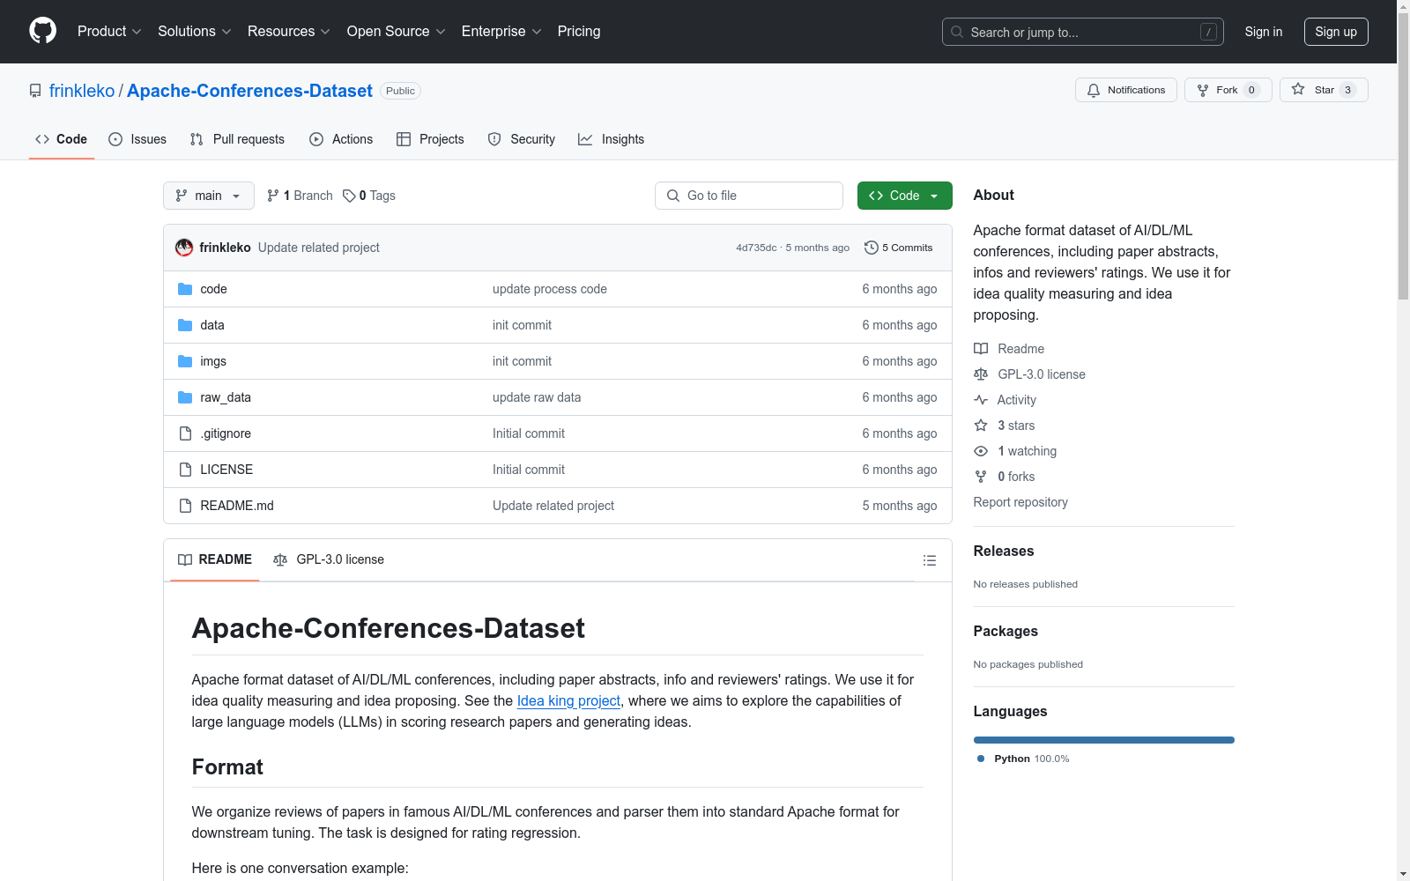Click the raw_data folder icon
This screenshot has height=881, width=1410.
click(x=185, y=397)
